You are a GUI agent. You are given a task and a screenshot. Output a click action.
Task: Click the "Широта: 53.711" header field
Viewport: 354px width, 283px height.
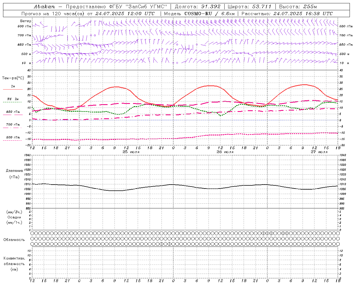point(249,7)
